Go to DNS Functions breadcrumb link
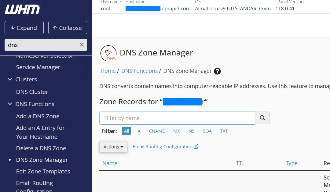330x192 pixels. click(140, 71)
